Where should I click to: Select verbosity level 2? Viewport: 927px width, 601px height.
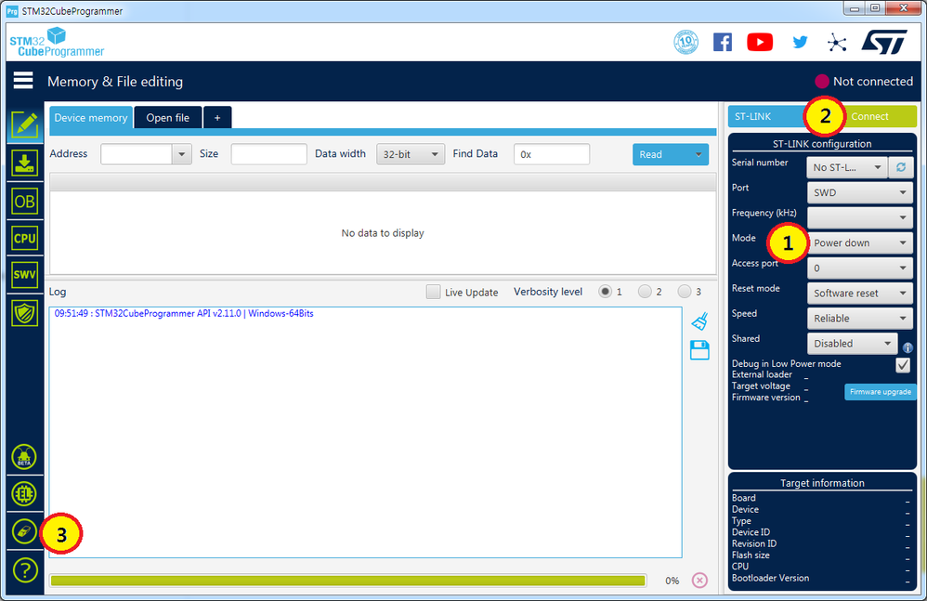[x=645, y=292]
